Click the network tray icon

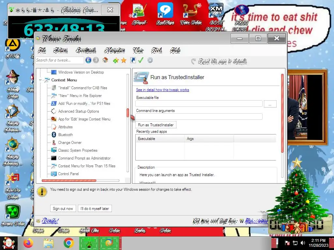coord(295,243)
